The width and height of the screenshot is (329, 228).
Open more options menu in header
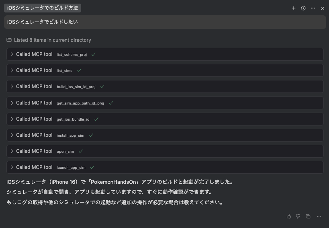click(x=313, y=8)
